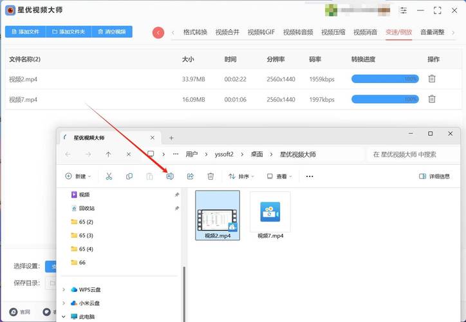The image size is (466, 322).
Task: Click the 视频2.mp4 file name in list
Action: click(x=23, y=79)
